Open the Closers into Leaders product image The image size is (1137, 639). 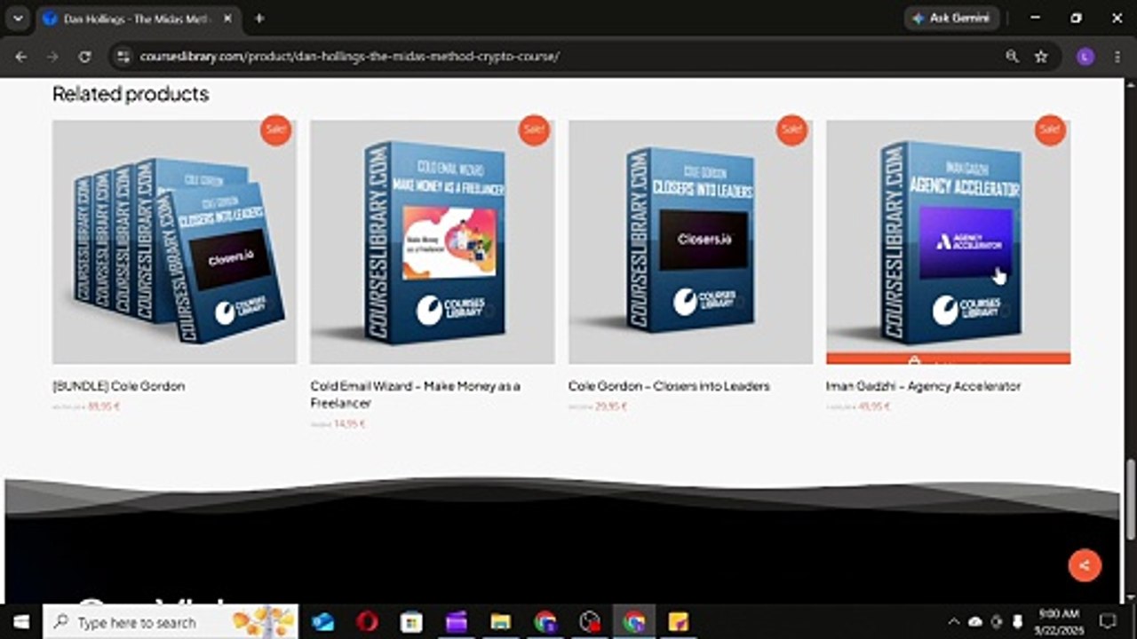point(690,241)
